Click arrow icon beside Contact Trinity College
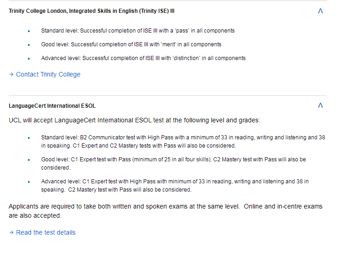The height and width of the screenshot is (253, 339). tap(11, 74)
